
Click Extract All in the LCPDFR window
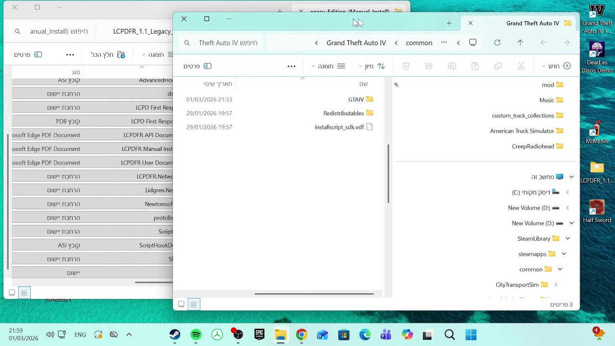[x=108, y=55]
